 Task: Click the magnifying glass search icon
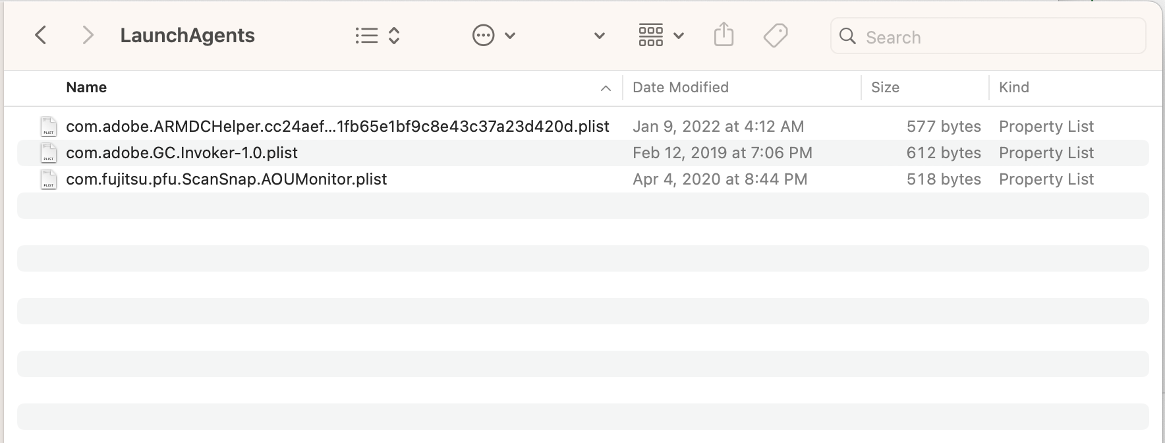848,36
